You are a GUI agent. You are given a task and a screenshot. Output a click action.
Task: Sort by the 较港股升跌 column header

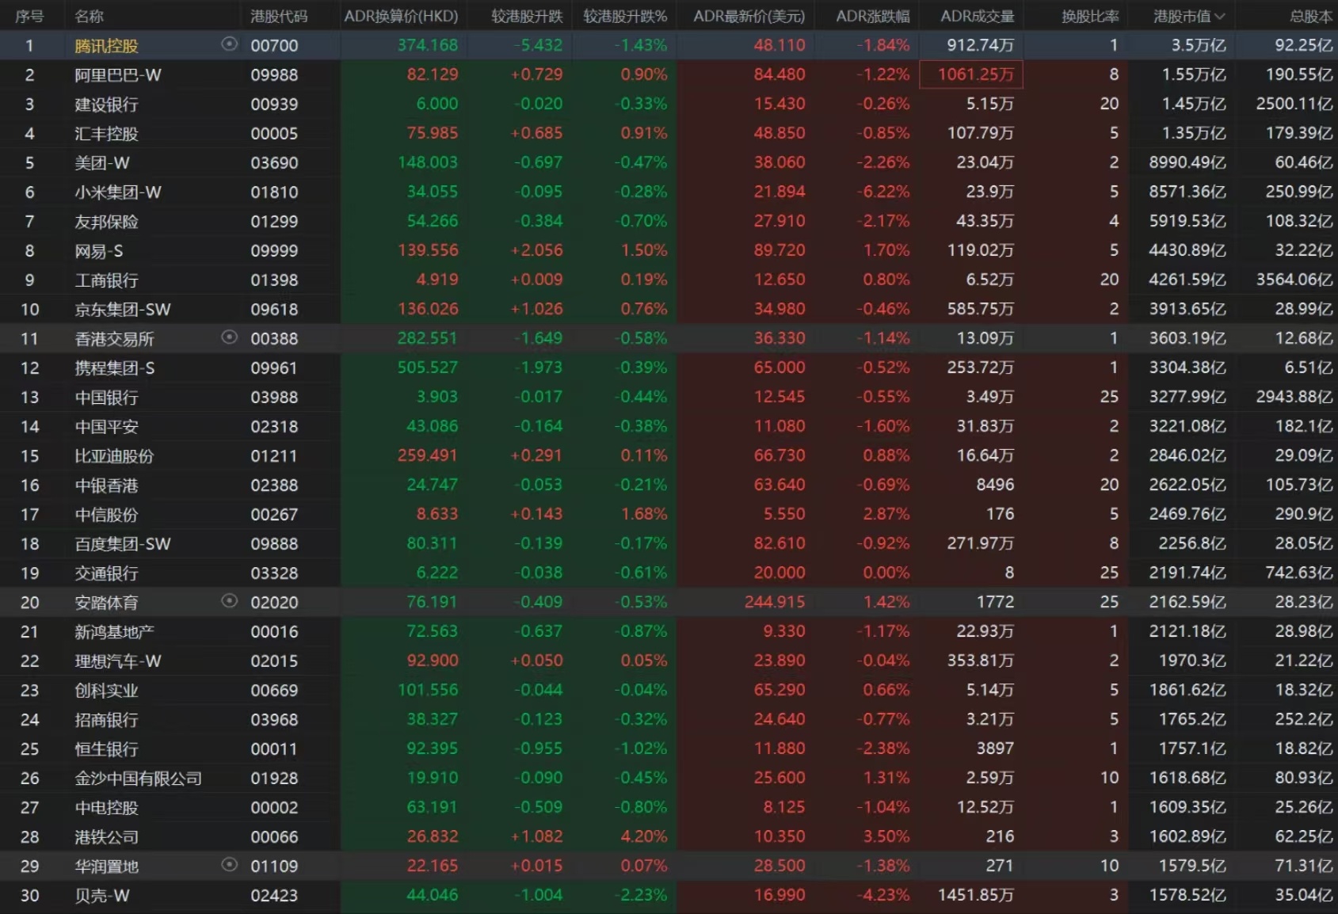click(x=527, y=16)
